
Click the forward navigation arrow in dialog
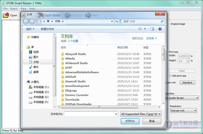32,22
